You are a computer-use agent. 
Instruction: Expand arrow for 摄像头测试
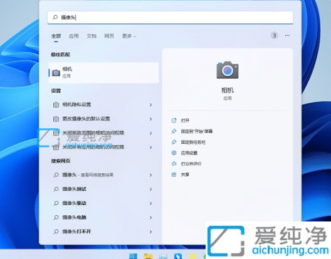tap(150, 189)
